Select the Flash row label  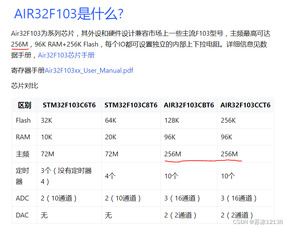[24, 120]
